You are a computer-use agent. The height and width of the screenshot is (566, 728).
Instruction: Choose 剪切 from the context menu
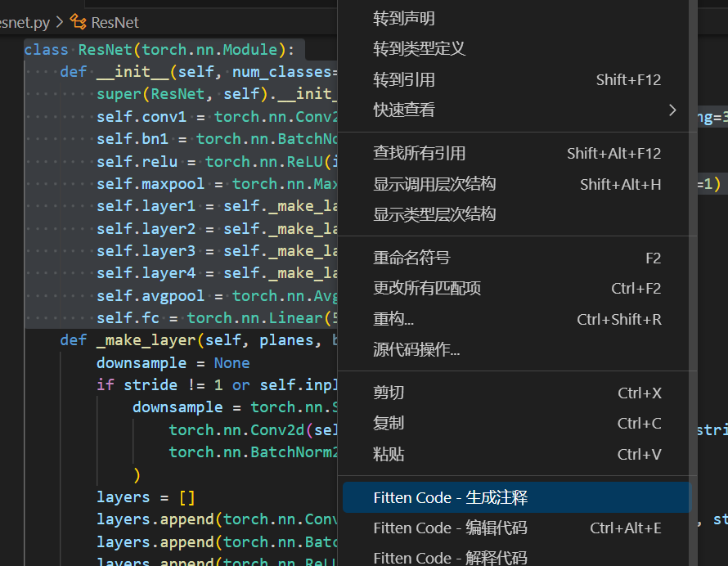389,393
